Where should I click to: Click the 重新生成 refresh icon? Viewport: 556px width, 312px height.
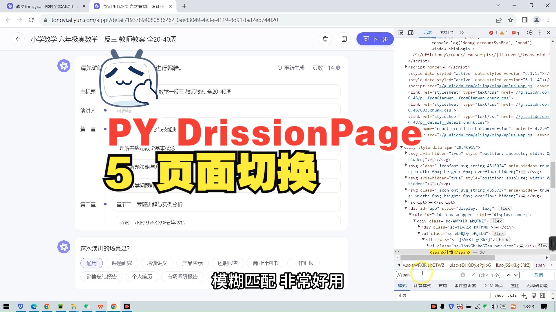[x=279, y=67]
